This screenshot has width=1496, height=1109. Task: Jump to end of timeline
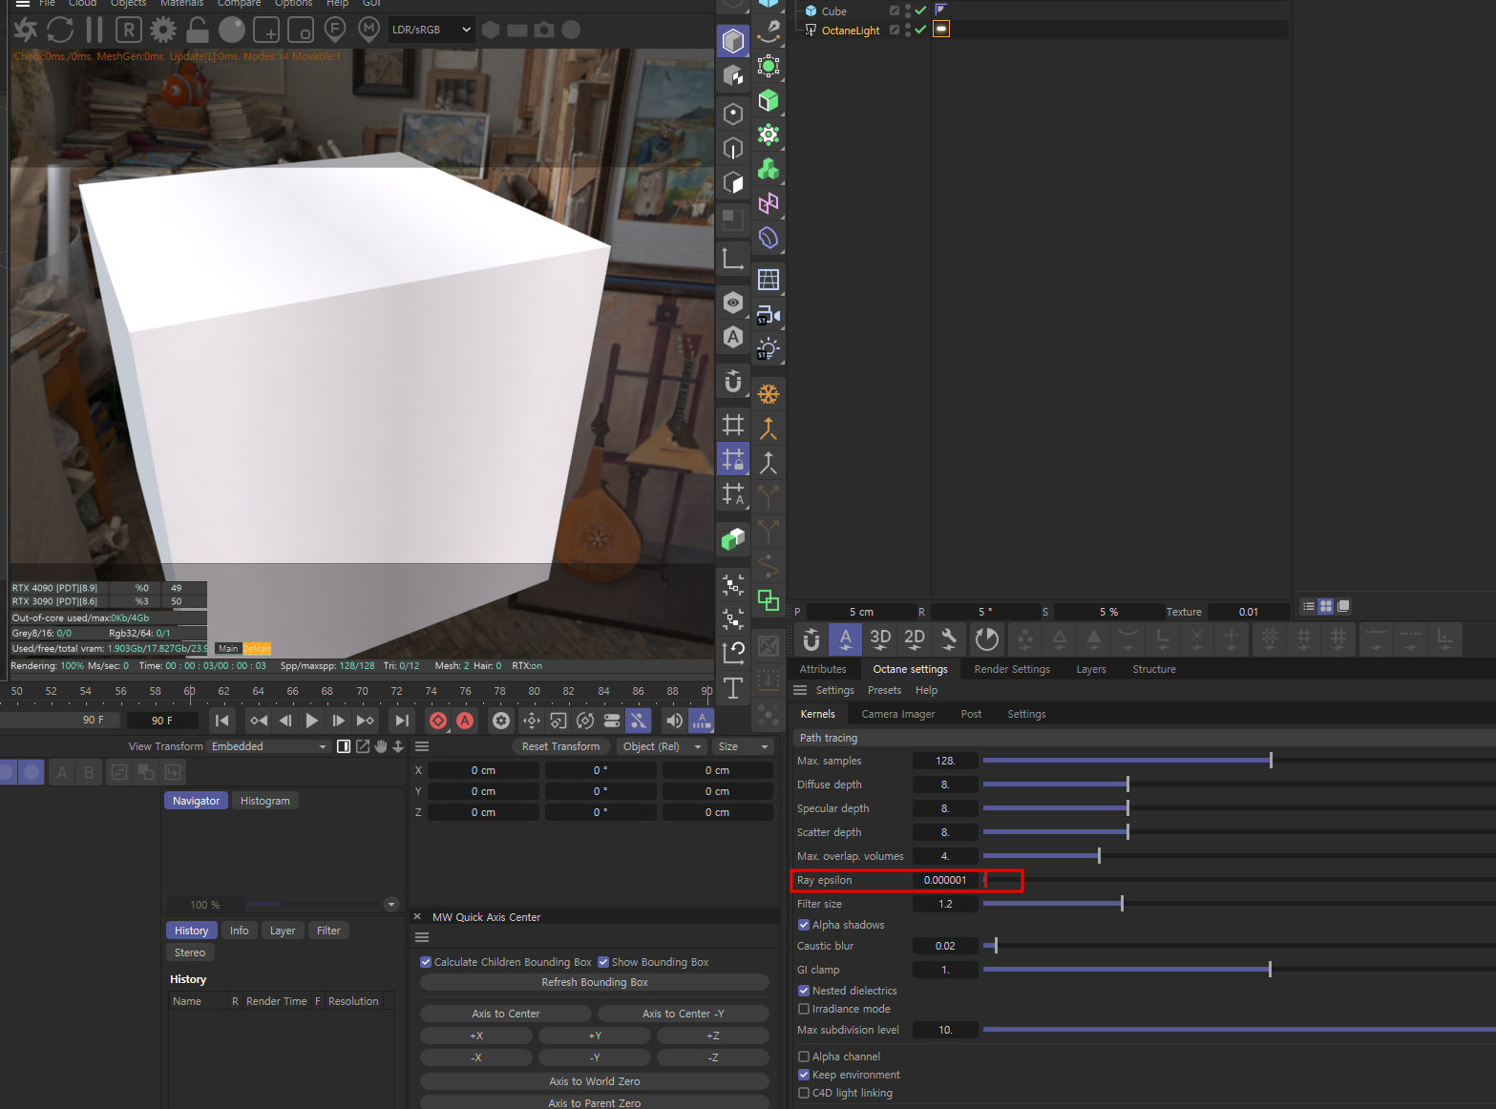tap(402, 721)
